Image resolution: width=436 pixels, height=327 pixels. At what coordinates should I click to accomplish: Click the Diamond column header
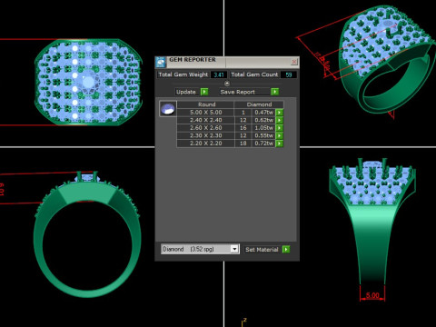tap(259, 104)
